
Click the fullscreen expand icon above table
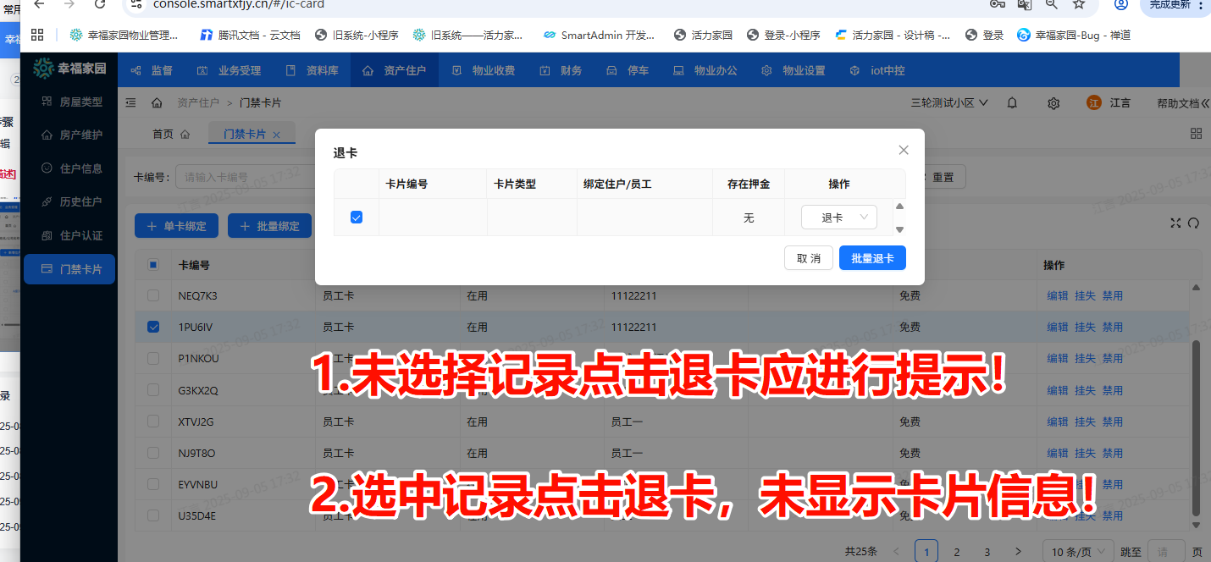click(1175, 223)
